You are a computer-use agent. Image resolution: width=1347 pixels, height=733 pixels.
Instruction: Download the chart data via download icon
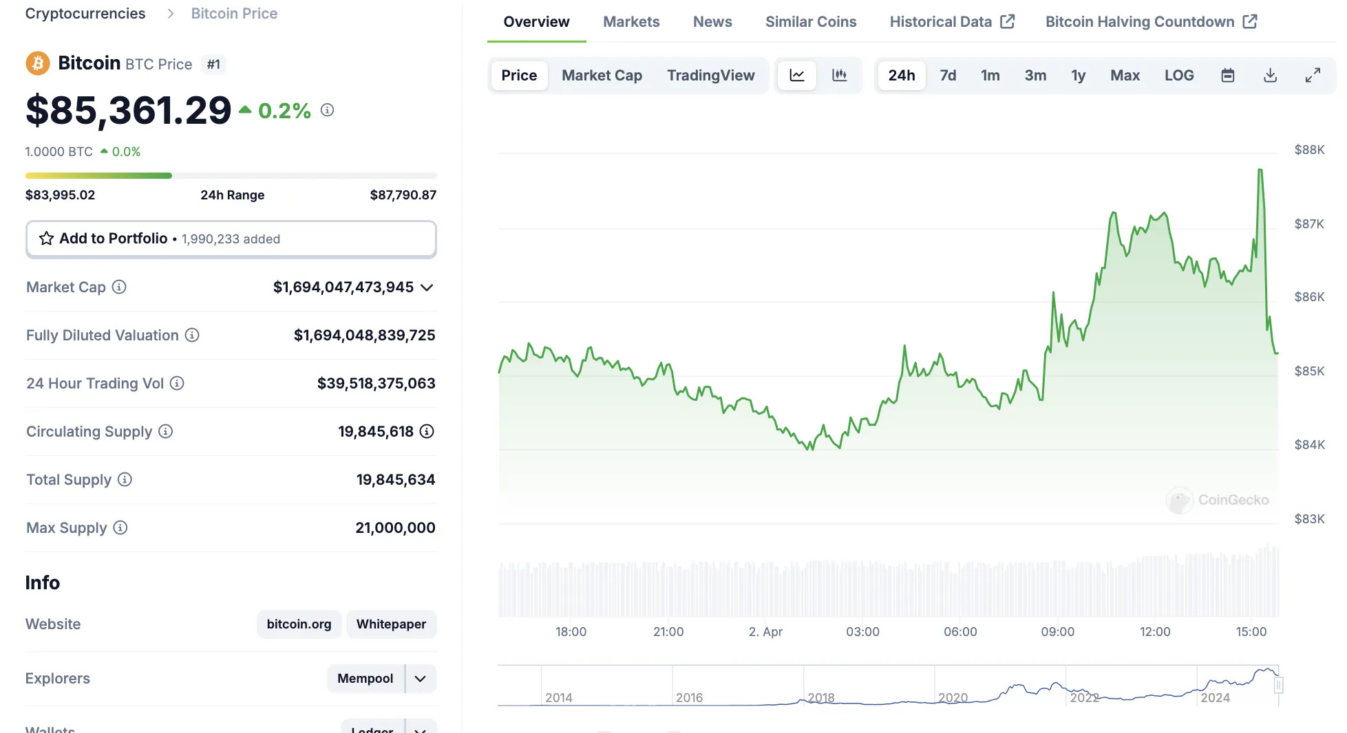click(1271, 75)
